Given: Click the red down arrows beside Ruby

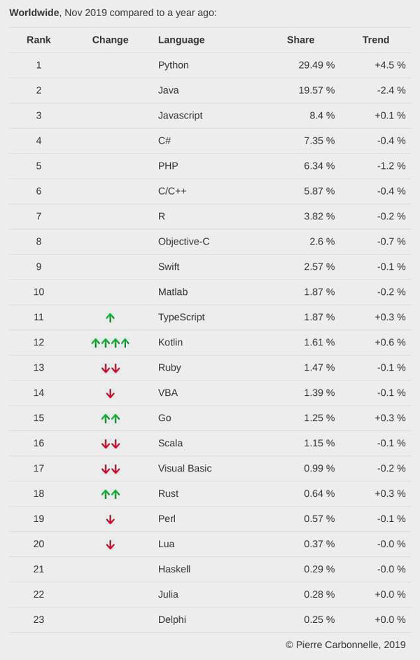Looking at the screenshot, I should (x=110, y=368).
